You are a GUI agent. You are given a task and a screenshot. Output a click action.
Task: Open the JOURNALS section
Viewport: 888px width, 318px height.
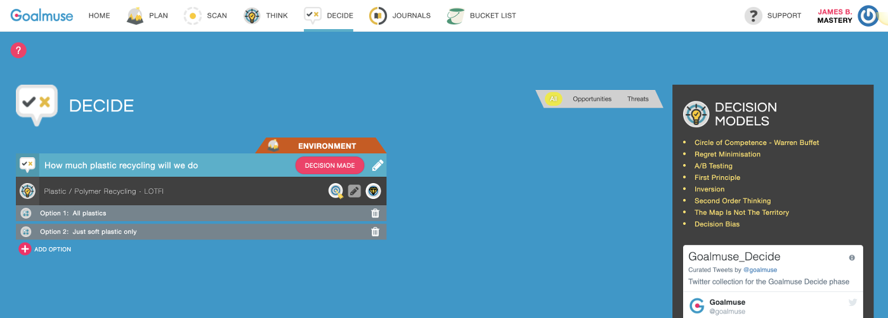point(412,16)
